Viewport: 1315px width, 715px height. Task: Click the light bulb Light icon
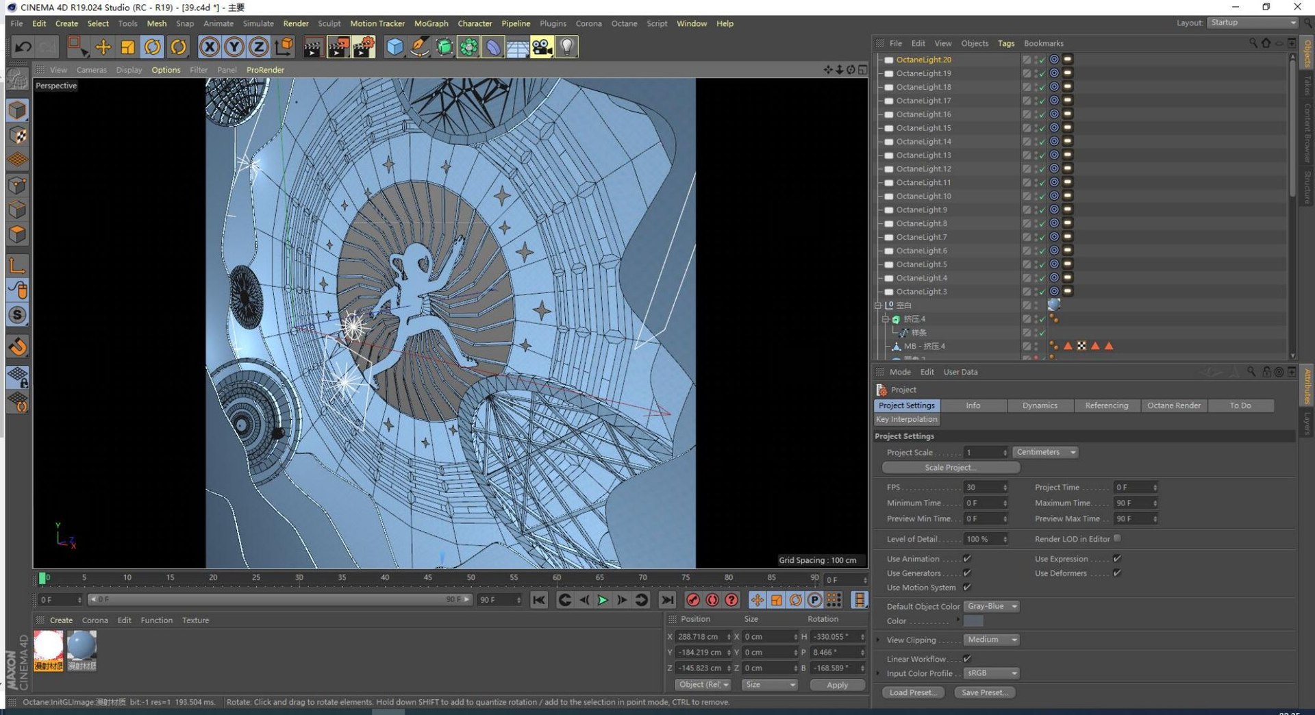point(566,47)
